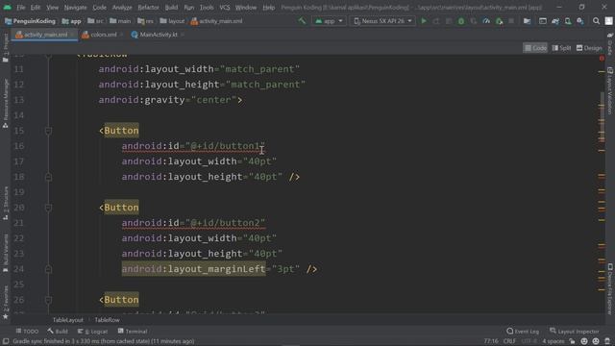Click the Make Project hammer icon
615x346 pixels.
(302, 21)
